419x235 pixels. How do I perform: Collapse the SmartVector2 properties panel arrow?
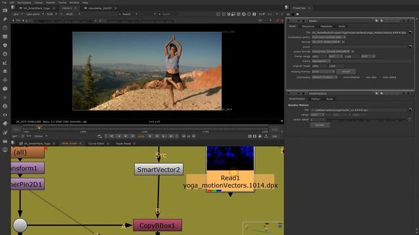click(289, 93)
